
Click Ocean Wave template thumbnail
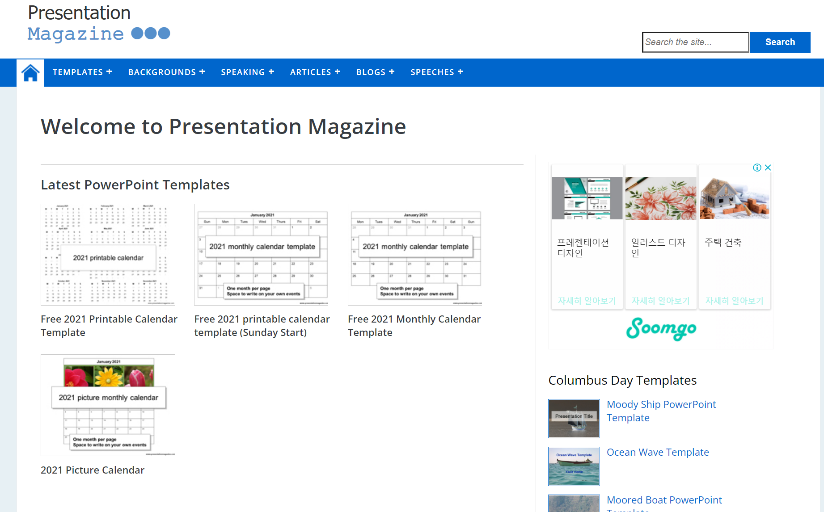[x=574, y=466]
